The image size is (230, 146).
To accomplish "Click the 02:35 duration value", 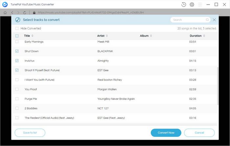I will click(x=193, y=99).
